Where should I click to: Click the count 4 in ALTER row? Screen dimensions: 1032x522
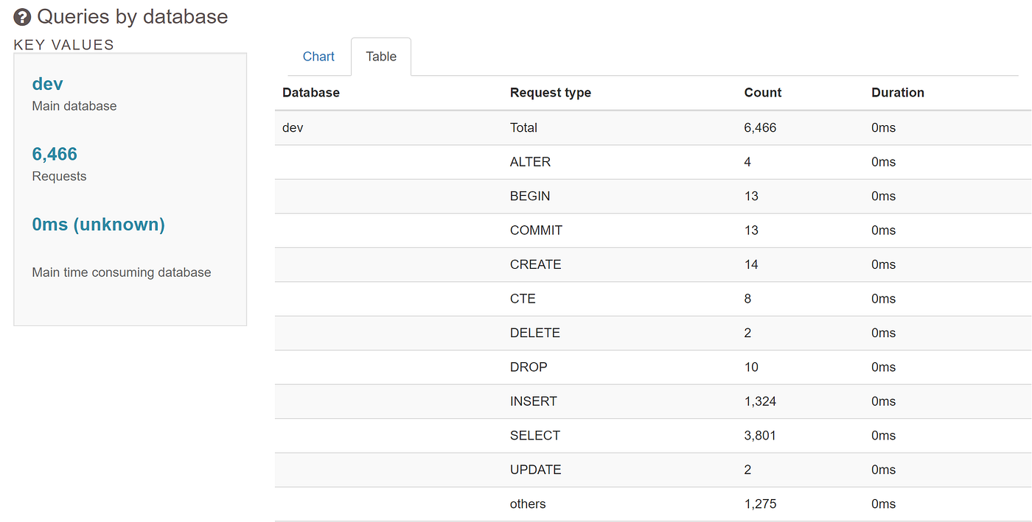[x=747, y=162]
